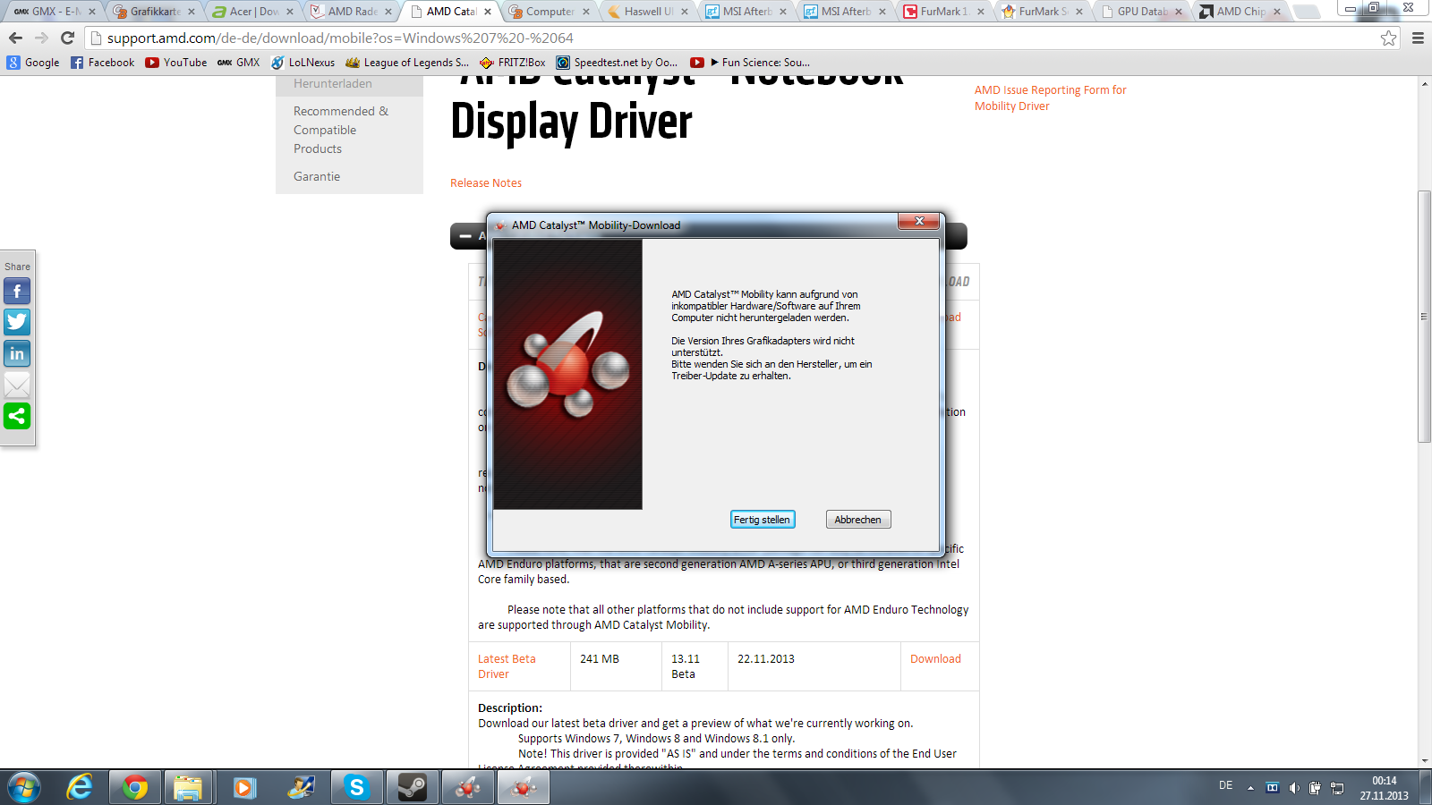Switch to the Grafikkarte tab
Image resolution: width=1432 pixels, height=805 pixels.
coord(154,12)
